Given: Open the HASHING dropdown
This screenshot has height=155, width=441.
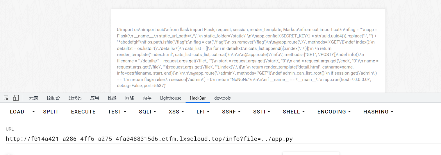Looking at the screenshot, I should (378, 112).
